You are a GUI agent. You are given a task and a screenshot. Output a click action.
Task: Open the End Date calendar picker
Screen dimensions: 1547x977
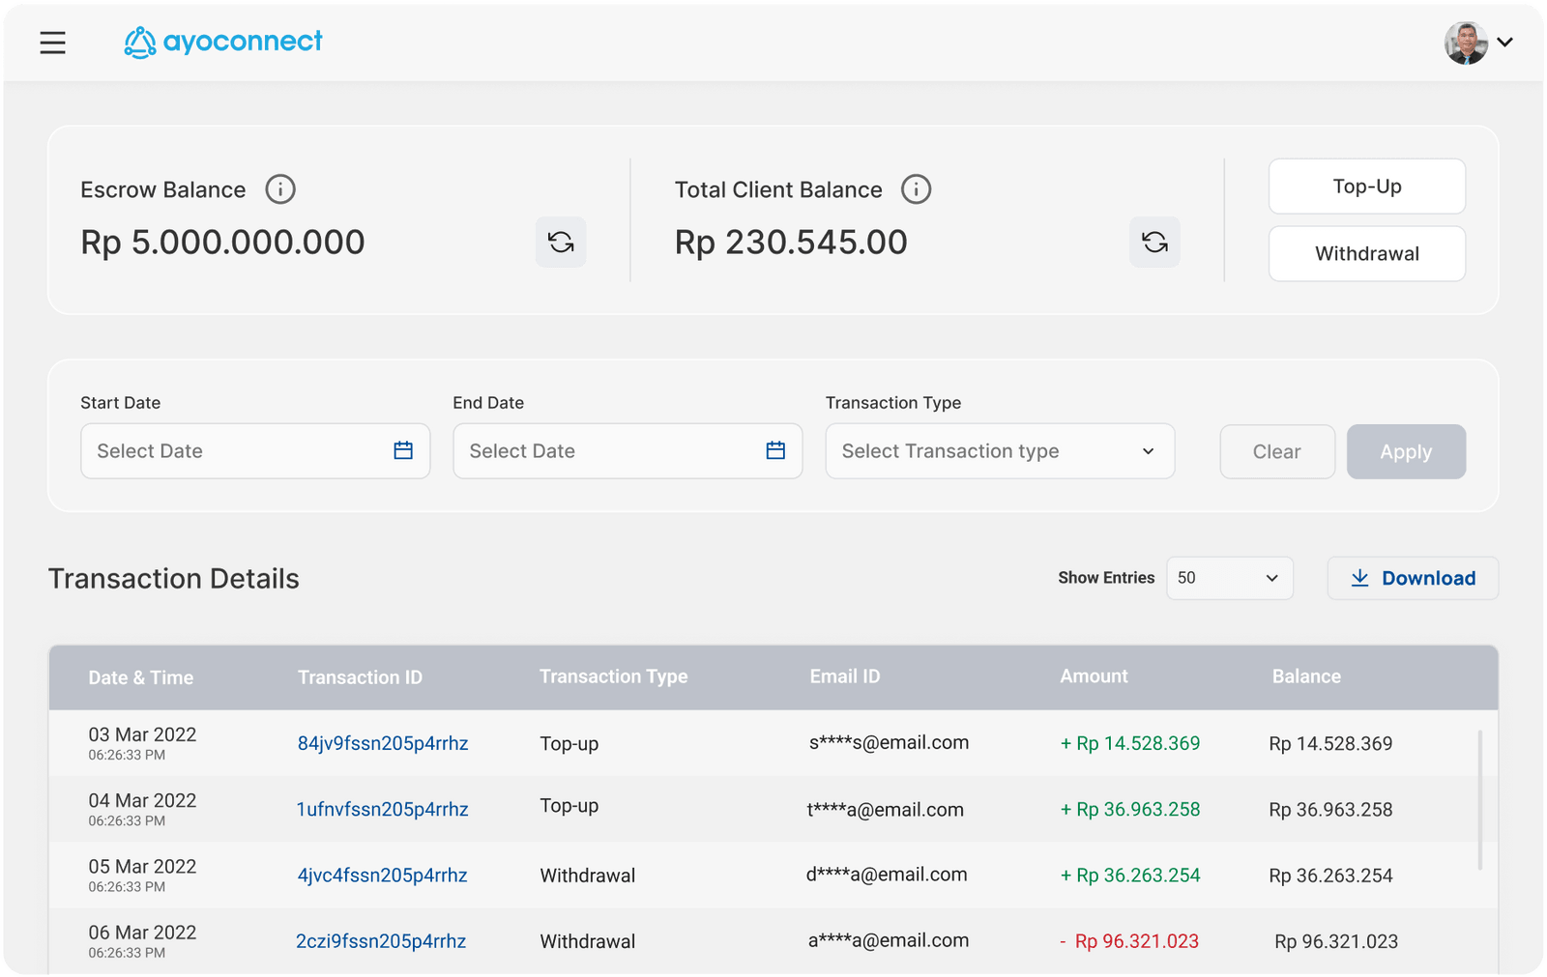[774, 450]
